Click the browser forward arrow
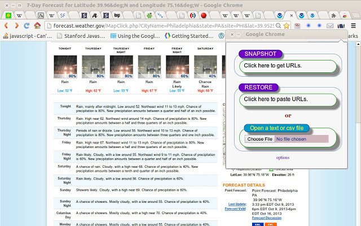The image size is (361, 226). (16, 25)
